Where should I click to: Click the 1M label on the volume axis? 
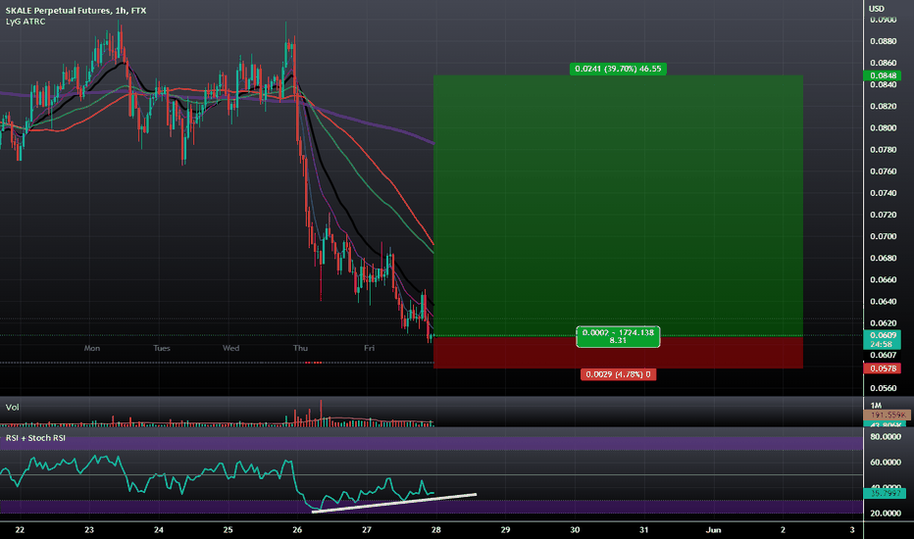pos(876,406)
